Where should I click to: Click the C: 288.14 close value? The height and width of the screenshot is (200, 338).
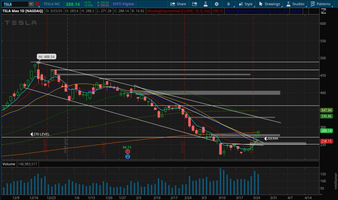click(x=121, y=11)
